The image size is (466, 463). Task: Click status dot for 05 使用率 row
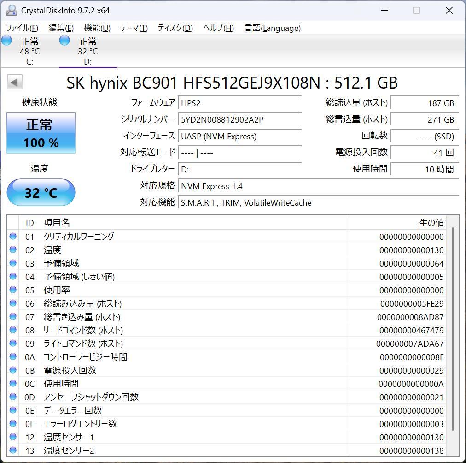(13, 290)
